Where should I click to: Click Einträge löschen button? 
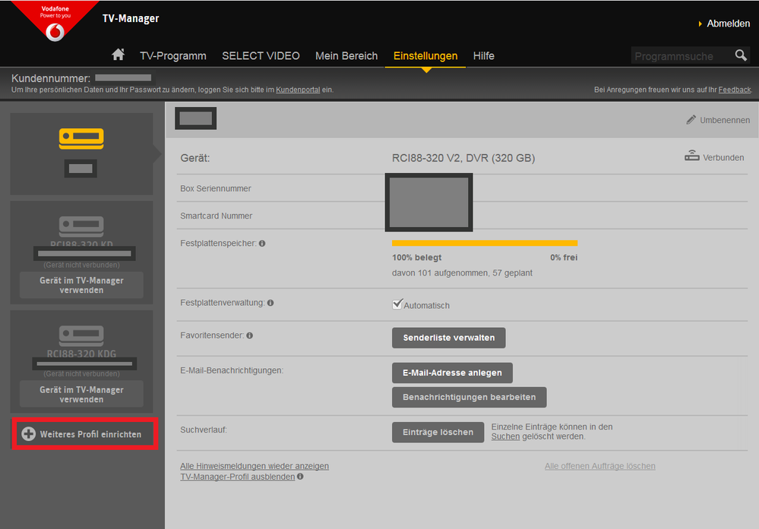[438, 433]
